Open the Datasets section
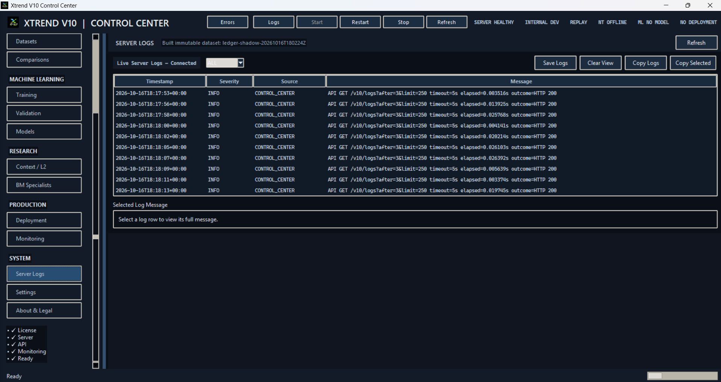This screenshot has width=721, height=382. pos(44,41)
